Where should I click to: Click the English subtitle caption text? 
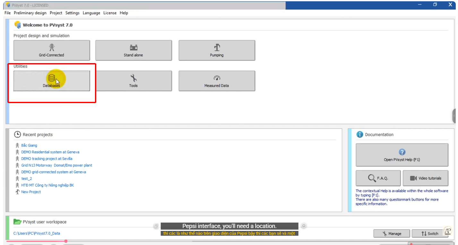click(229, 226)
